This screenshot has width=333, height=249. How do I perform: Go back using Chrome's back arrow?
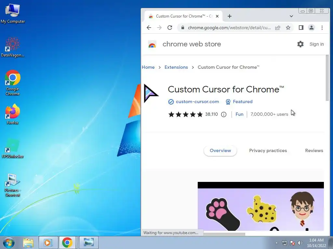pyautogui.click(x=149, y=28)
